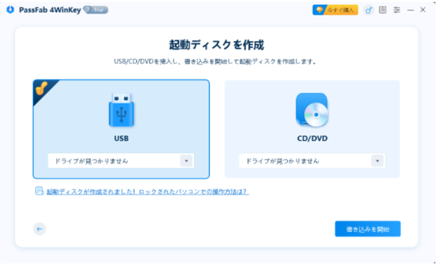Open the USB drive selection dropdown

click(x=121, y=161)
